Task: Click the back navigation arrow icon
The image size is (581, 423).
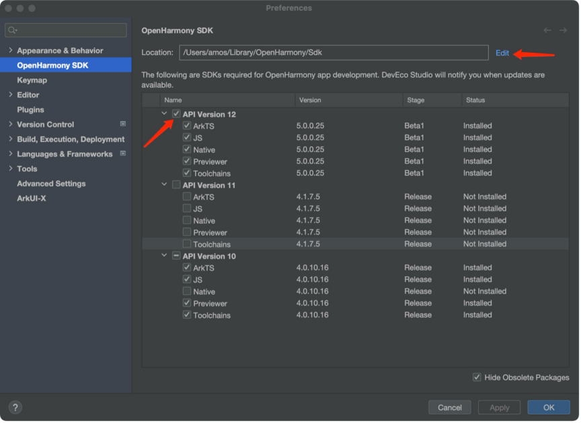Action: point(547,31)
